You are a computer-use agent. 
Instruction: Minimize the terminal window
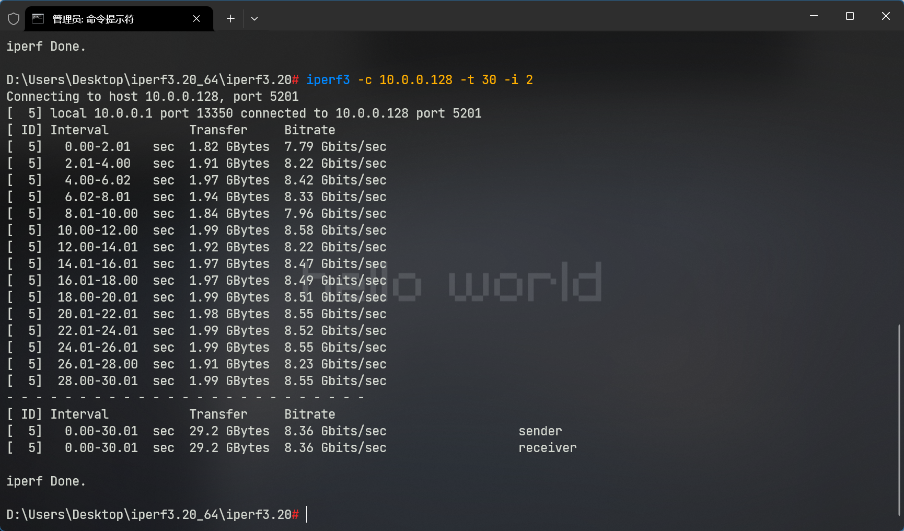814,16
